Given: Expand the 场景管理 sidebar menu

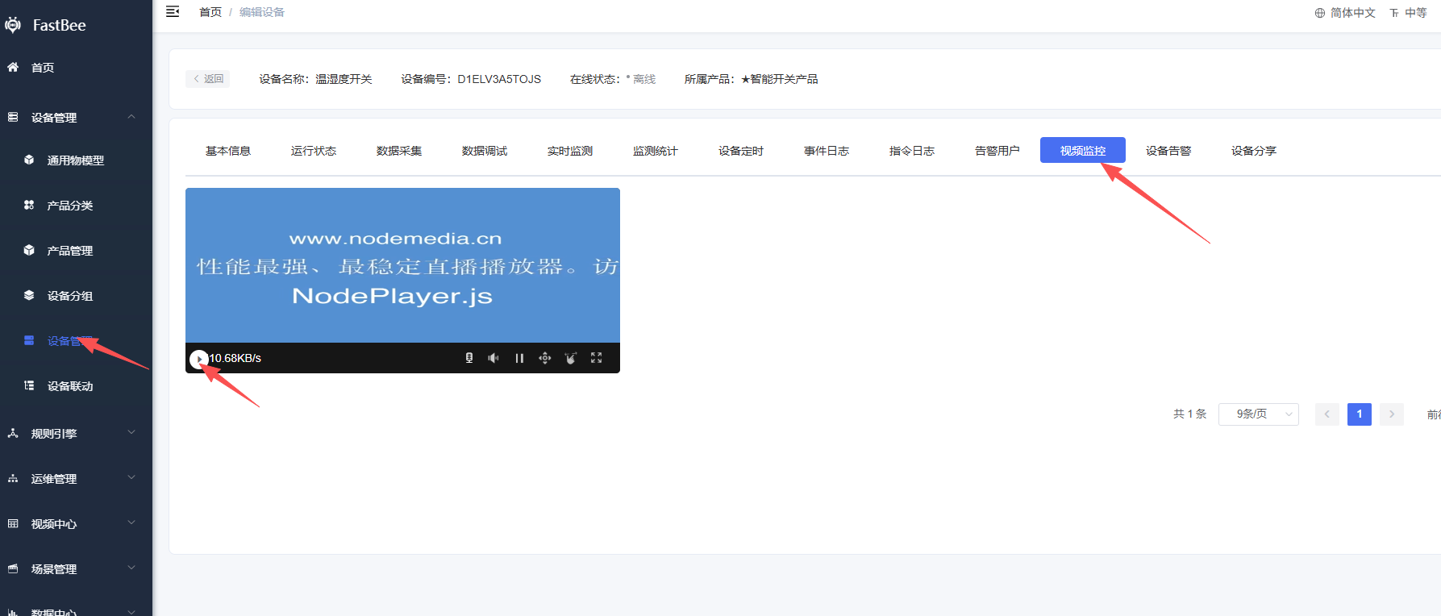Looking at the screenshot, I should (76, 569).
